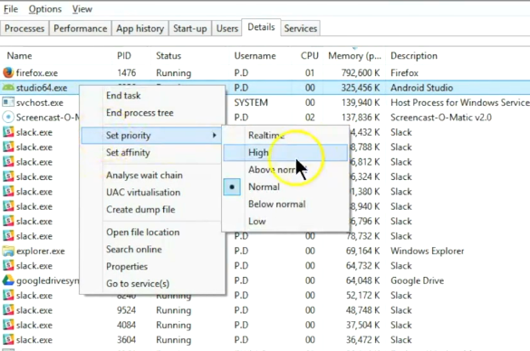The width and height of the screenshot is (530, 351).
Task: Click the Screencast-O-Matic process icon
Action: tap(8, 117)
